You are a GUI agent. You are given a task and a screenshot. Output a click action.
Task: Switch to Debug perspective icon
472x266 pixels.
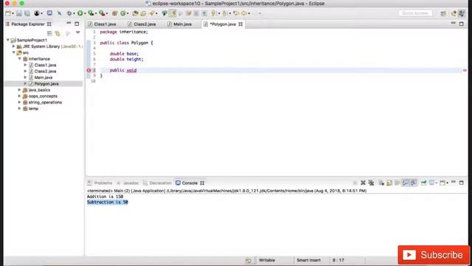[x=462, y=13]
